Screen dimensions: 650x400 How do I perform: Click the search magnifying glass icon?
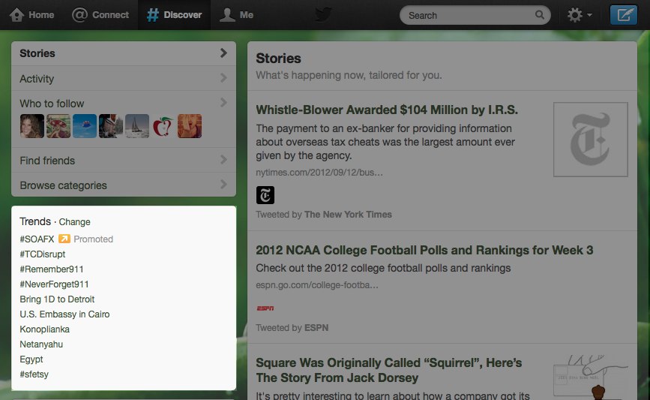[539, 15]
